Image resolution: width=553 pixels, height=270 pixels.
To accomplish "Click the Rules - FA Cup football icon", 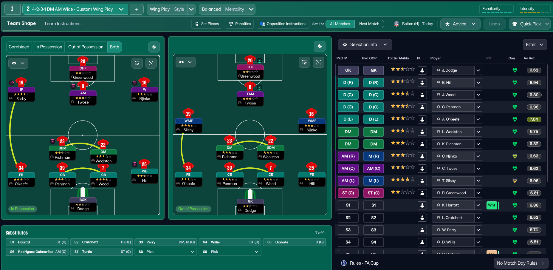I will [344, 263].
